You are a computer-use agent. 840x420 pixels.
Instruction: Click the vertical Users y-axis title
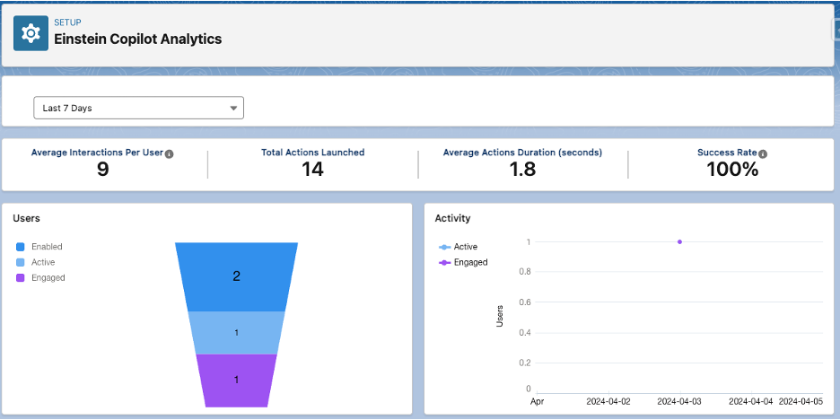[500, 316]
